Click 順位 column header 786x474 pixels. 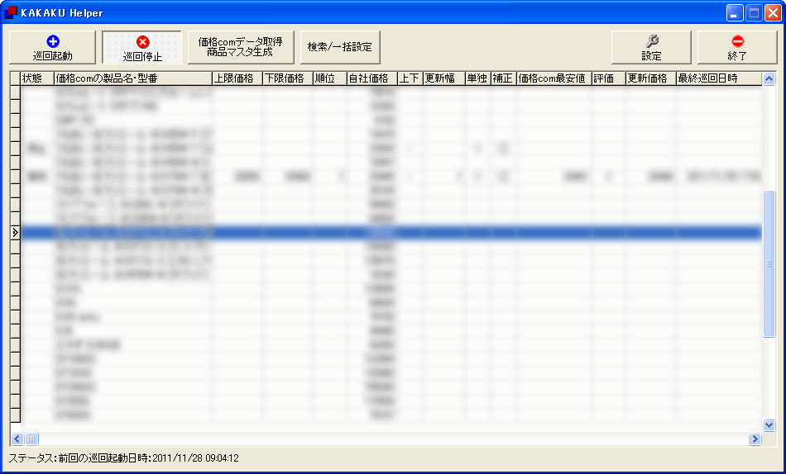click(330, 78)
